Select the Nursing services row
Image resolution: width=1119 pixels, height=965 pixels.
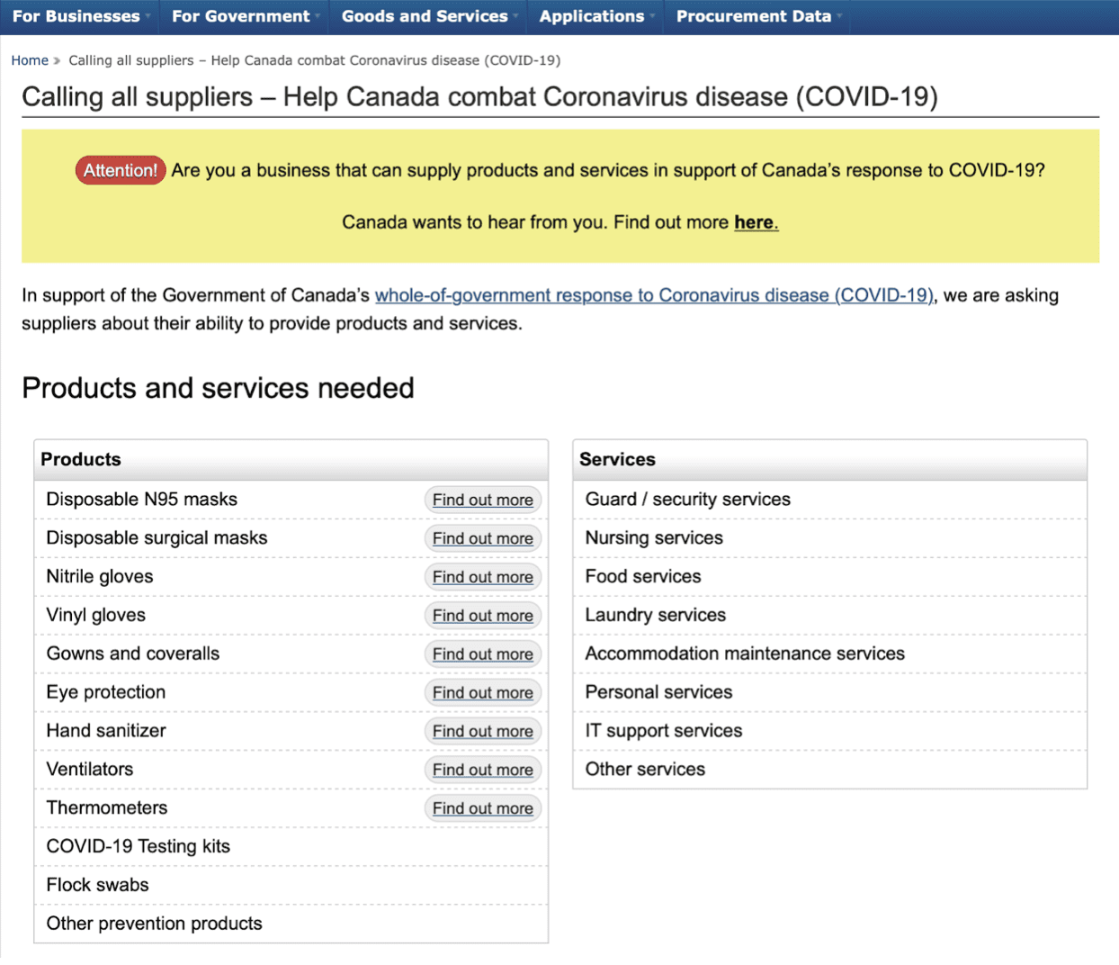[654, 538]
